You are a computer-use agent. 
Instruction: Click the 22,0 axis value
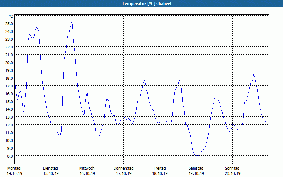click(10, 47)
